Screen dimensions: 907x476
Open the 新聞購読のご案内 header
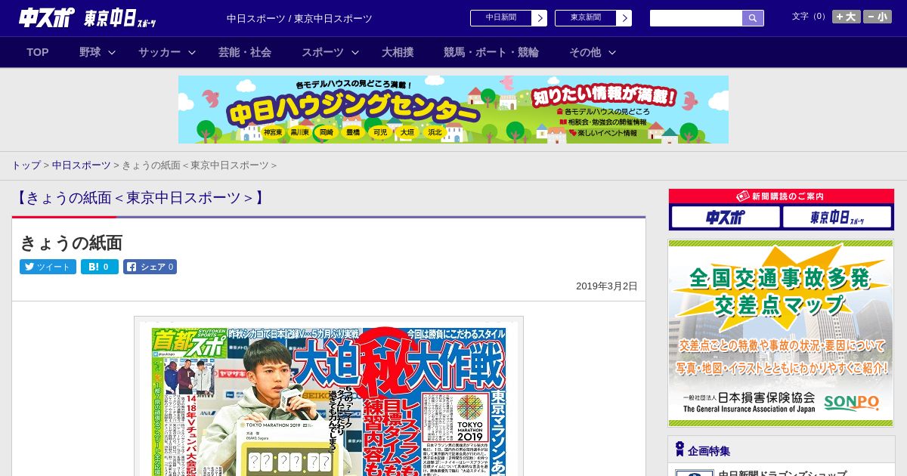tap(782, 196)
